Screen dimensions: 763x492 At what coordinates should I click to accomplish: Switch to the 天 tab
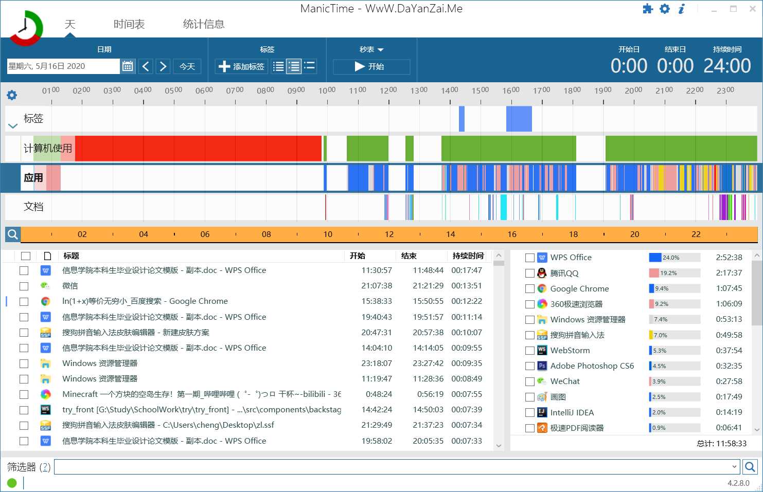point(70,24)
